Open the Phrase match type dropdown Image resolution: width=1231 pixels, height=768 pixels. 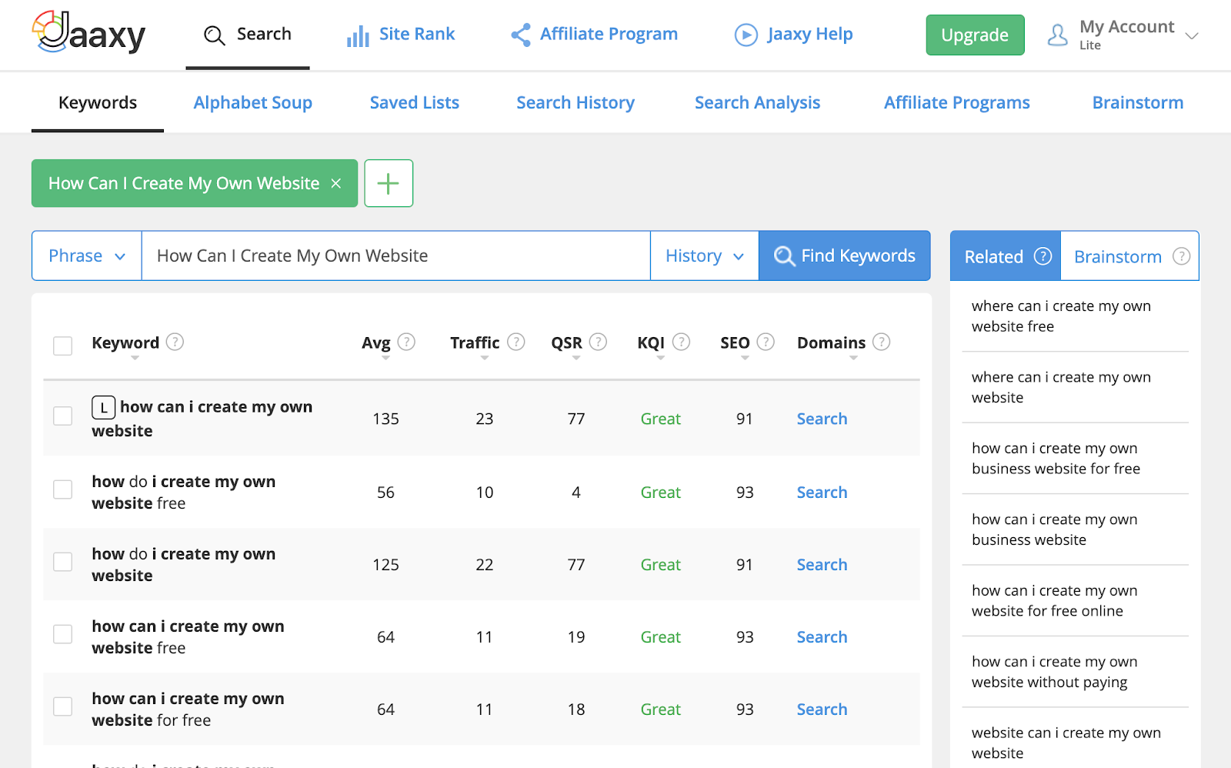[x=87, y=255]
